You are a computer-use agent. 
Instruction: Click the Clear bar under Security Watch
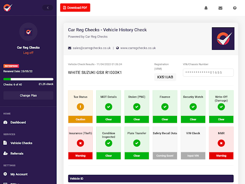coord(193,119)
